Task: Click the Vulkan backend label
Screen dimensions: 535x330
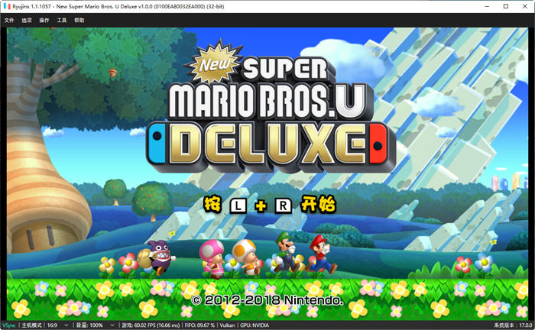Action: (227, 325)
